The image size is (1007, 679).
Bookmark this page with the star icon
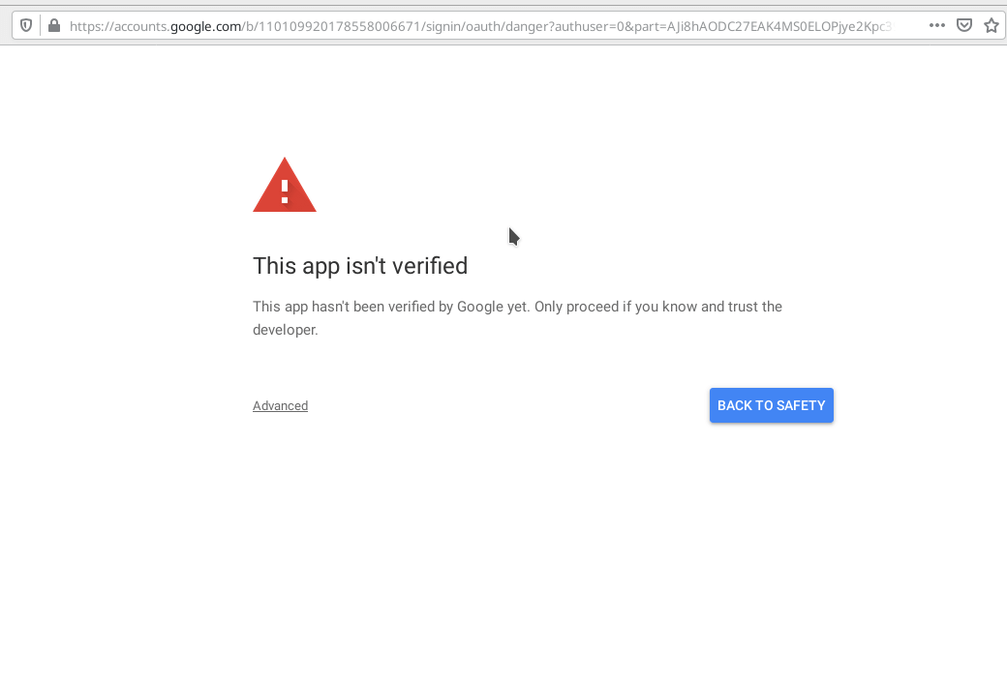pyautogui.click(x=991, y=26)
